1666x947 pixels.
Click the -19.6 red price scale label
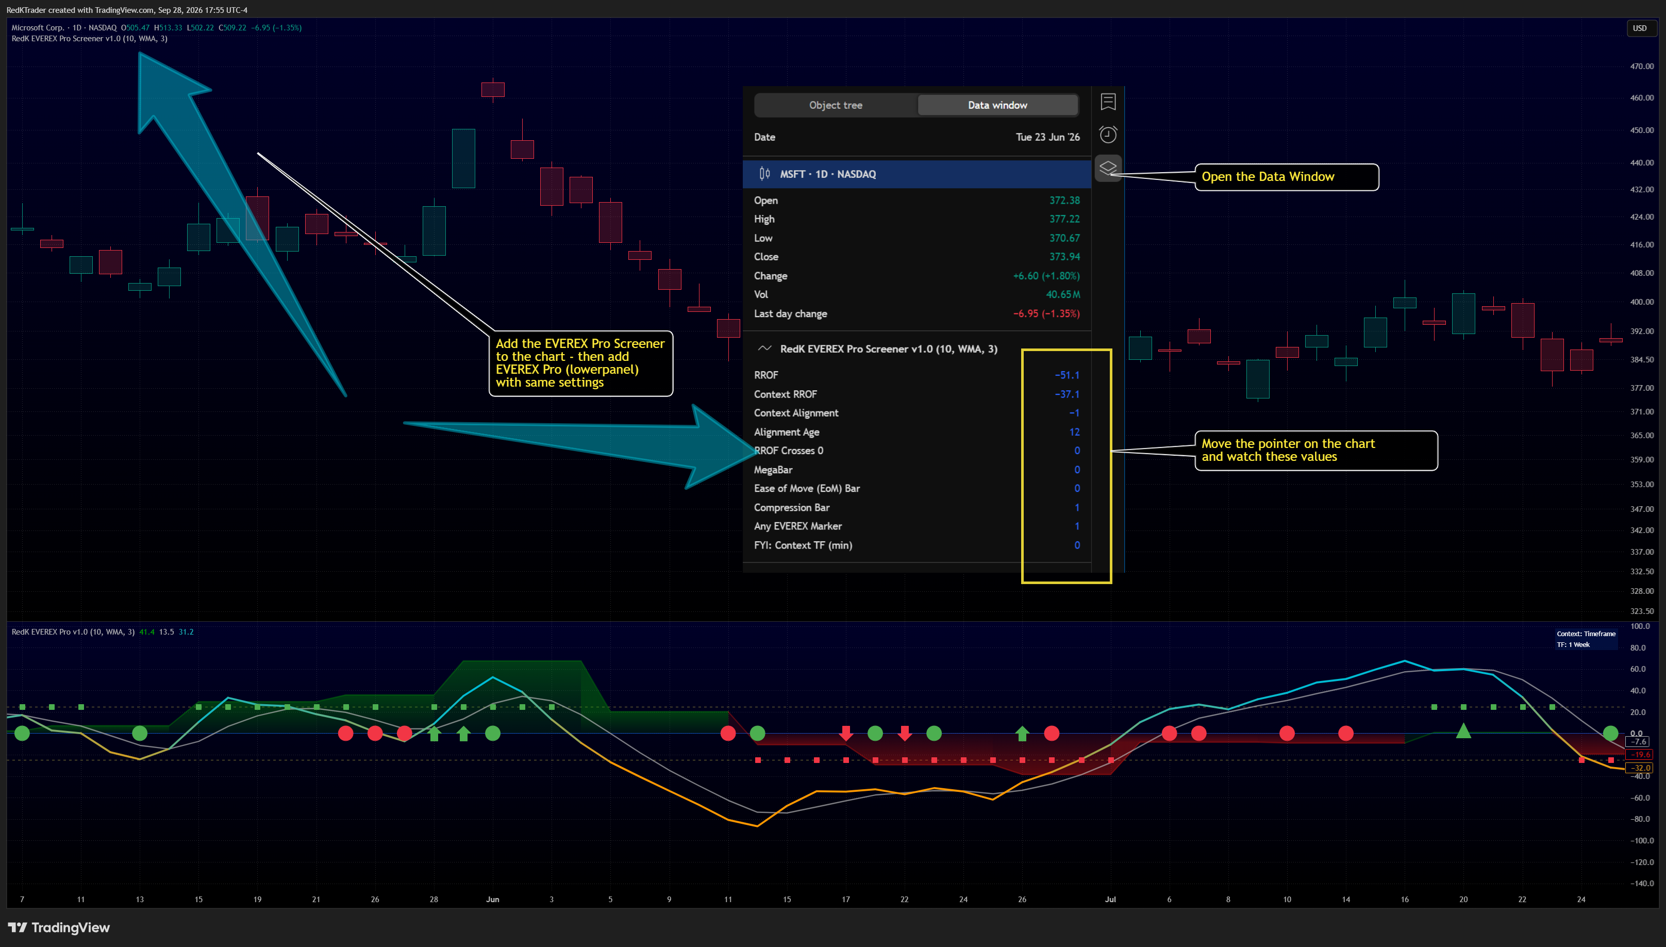1638,755
